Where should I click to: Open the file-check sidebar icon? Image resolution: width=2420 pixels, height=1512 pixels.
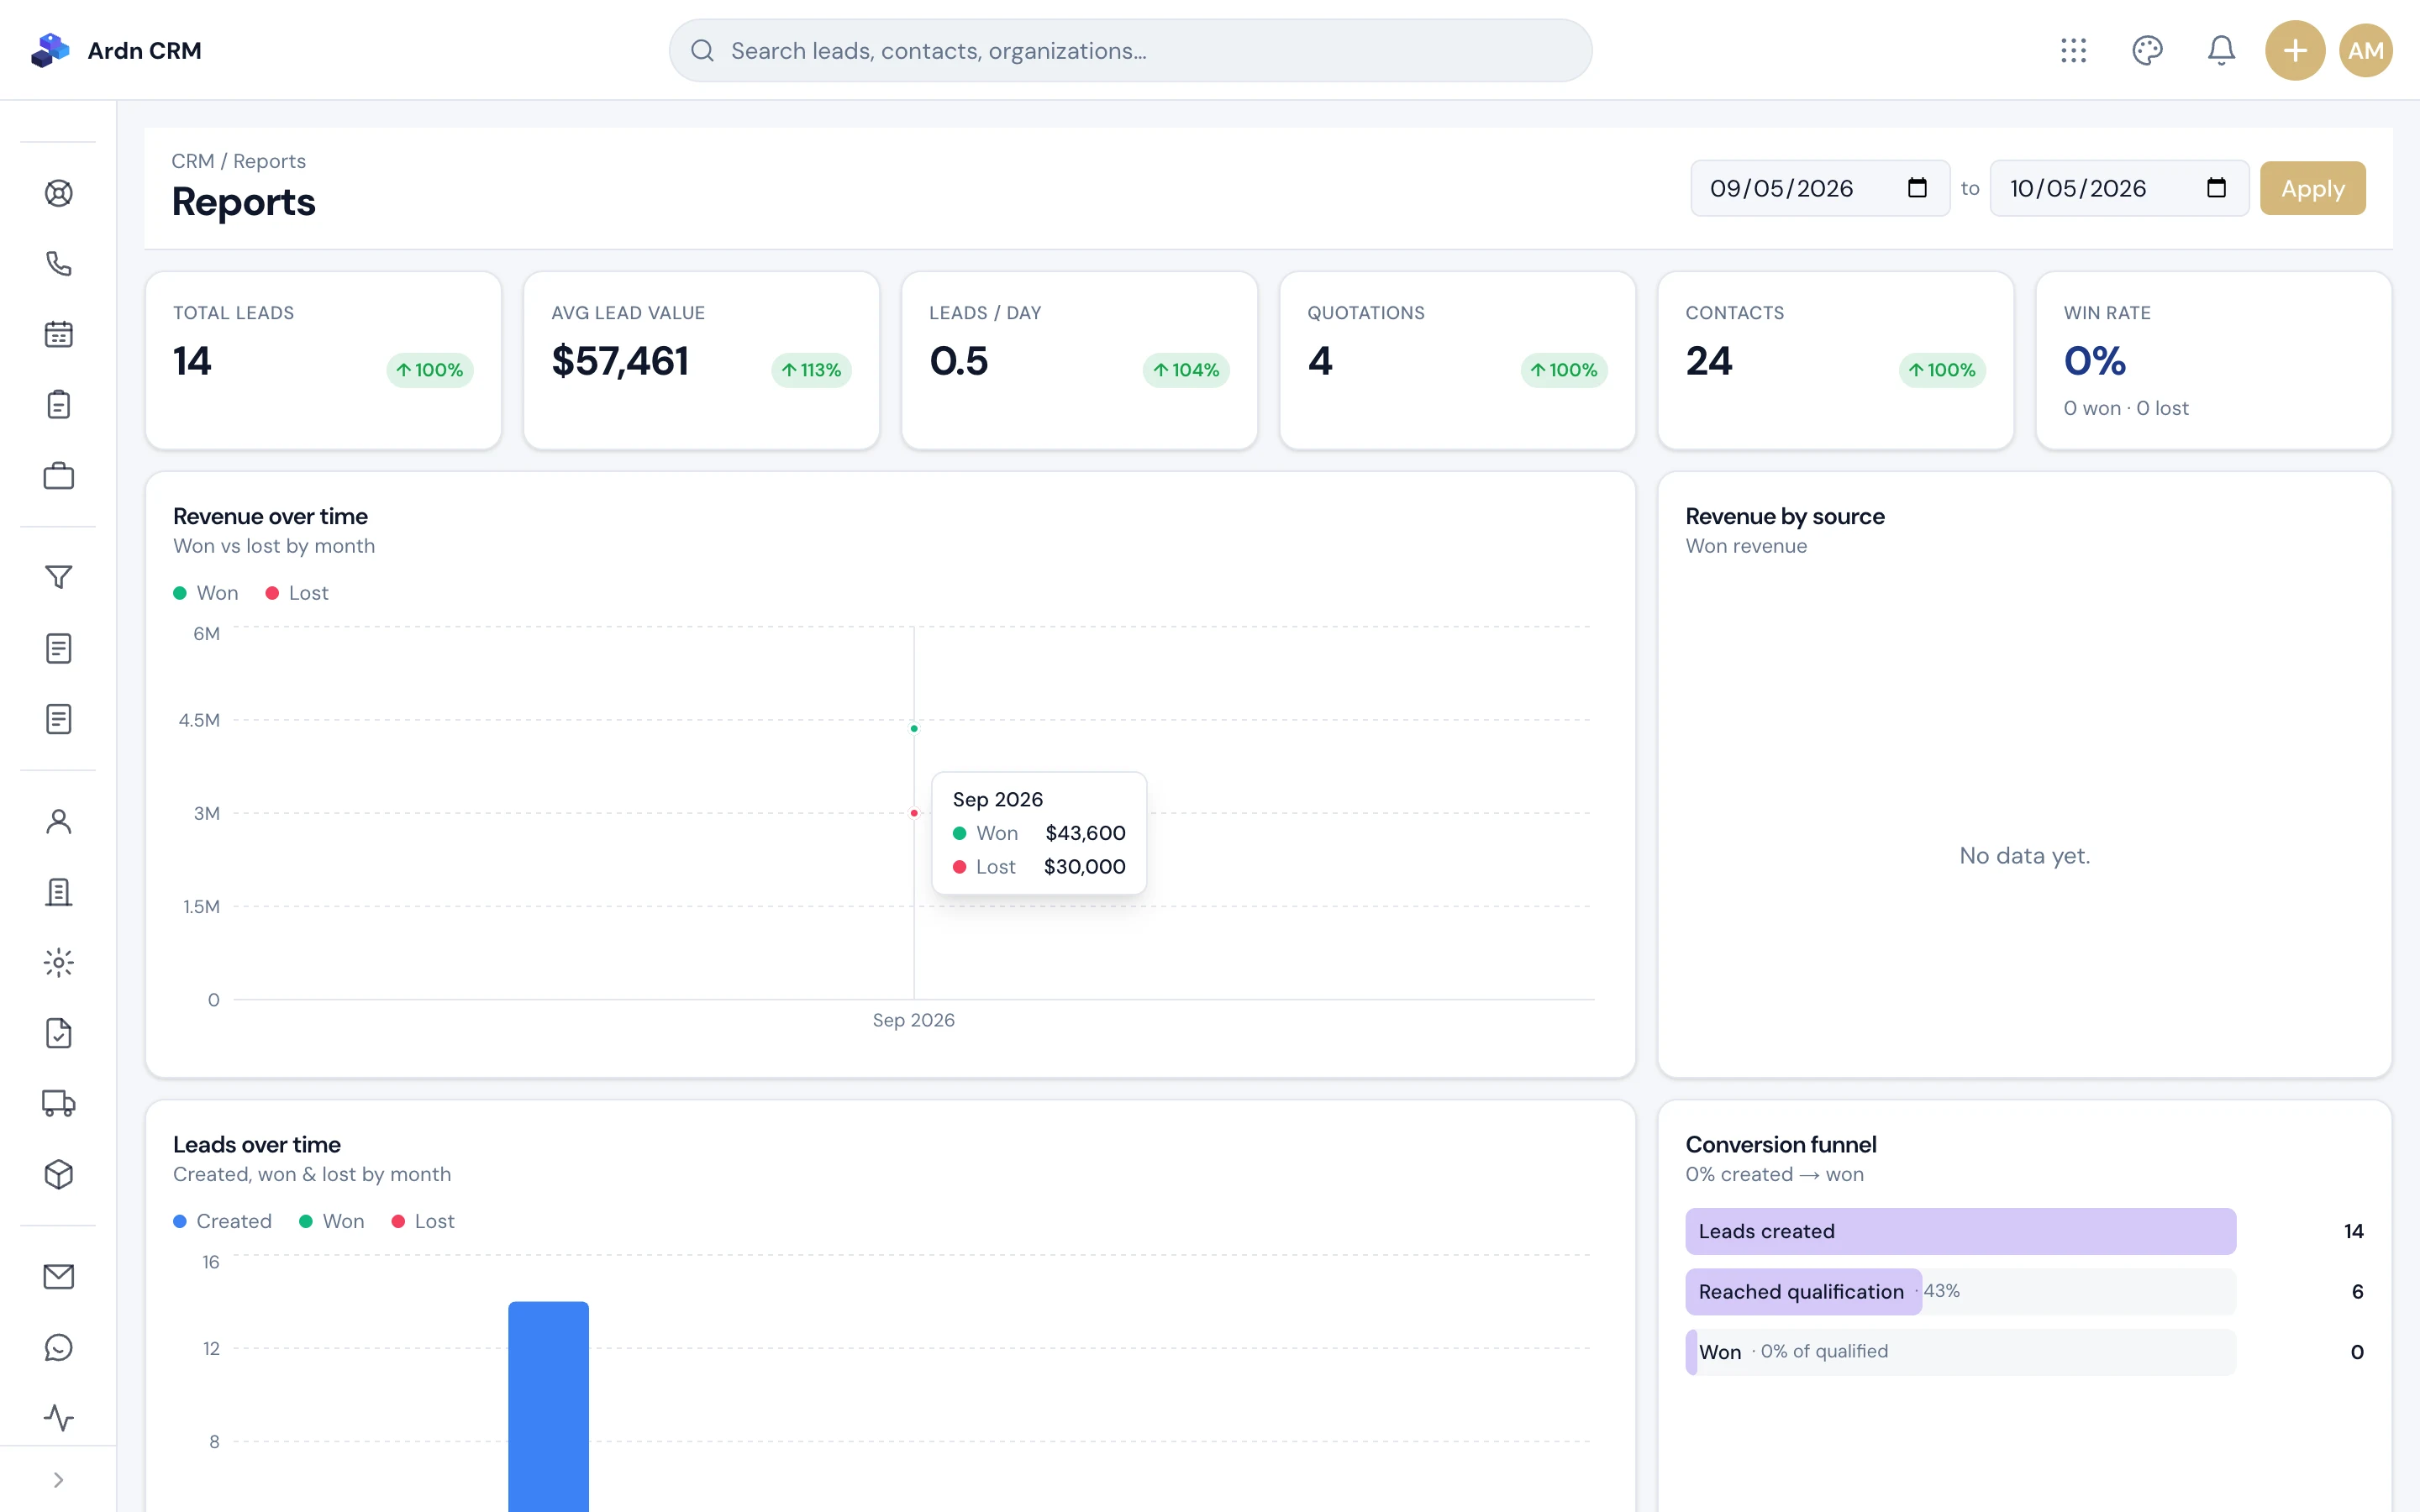click(59, 1033)
